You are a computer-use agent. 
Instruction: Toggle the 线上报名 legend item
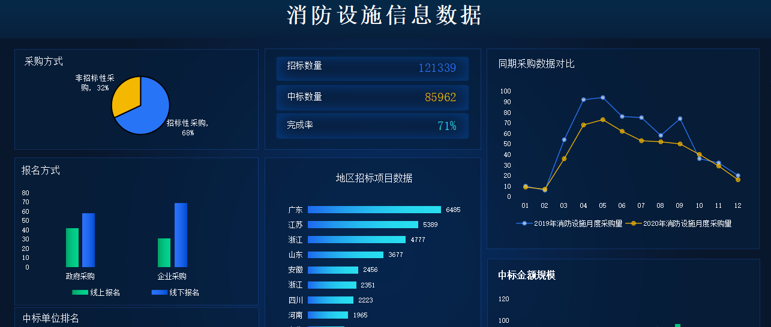[96, 292]
